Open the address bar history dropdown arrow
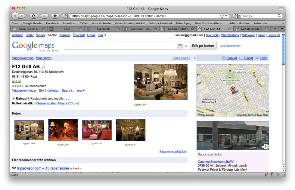Image resolution: width=295 pixels, height=190 pixels. (x=226, y=16)
